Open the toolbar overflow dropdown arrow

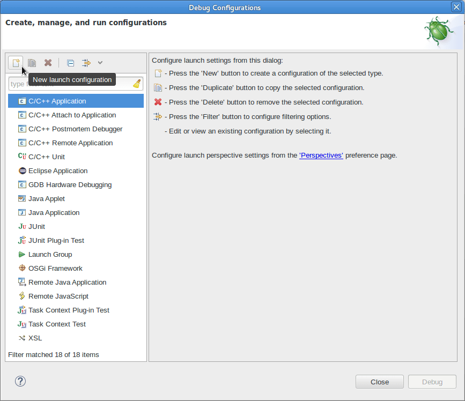point(100,63)
